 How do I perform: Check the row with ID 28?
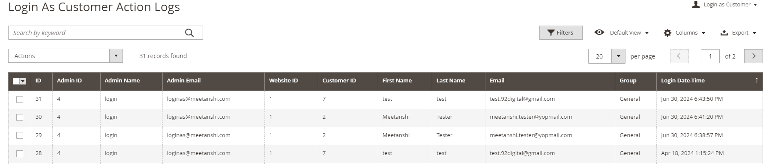(20, 153)
